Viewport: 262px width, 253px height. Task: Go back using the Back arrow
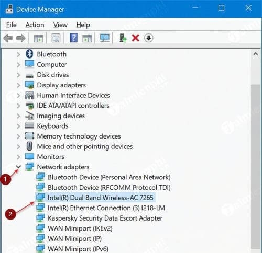(x=8, y=38)
